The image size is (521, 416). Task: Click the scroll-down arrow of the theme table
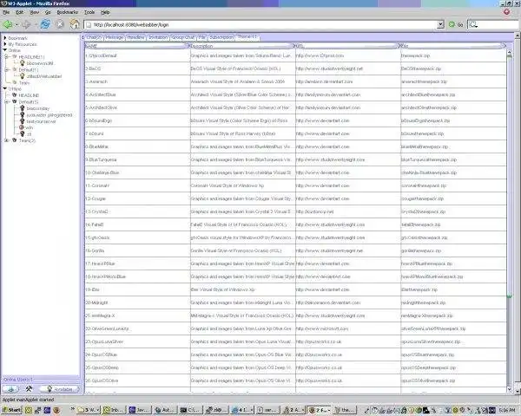pos(510,389)
